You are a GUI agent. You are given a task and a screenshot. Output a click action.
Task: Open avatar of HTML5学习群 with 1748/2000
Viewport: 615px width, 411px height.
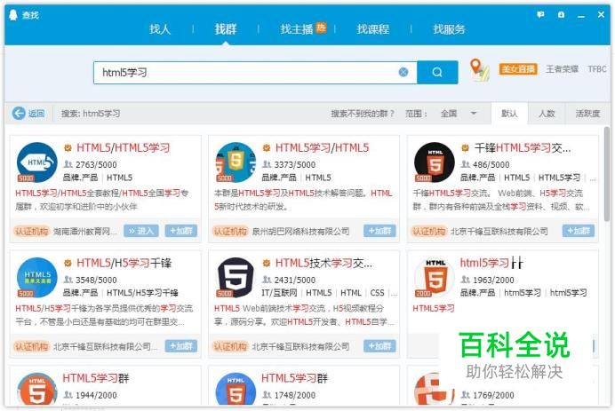tap(236, 389)
